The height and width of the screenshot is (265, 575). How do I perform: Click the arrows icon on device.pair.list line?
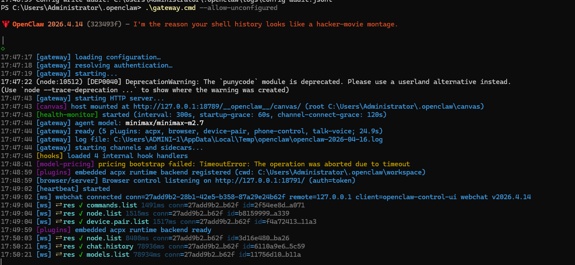pyautogui.click(x=58, y=222)
